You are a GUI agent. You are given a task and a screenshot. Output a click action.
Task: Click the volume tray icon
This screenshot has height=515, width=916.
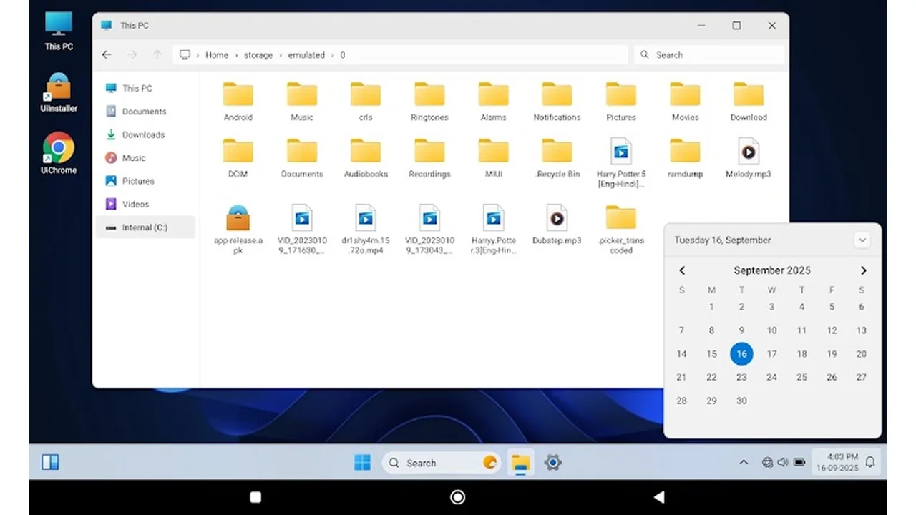783,463
